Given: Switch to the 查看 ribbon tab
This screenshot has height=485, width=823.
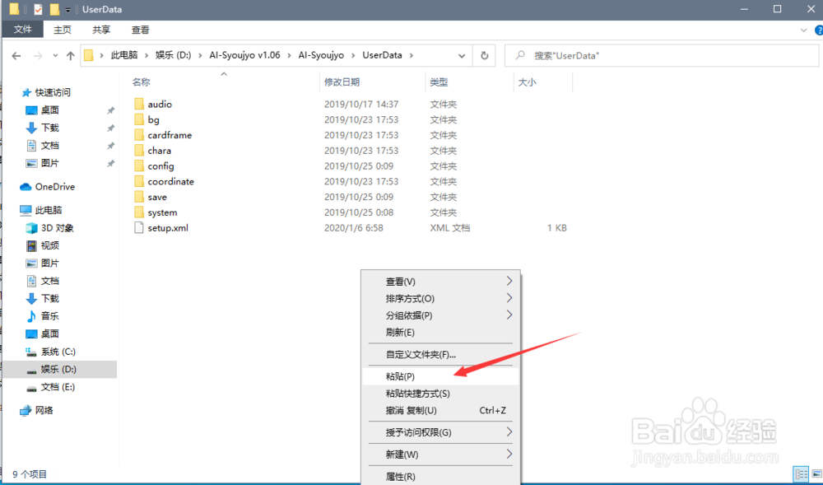Looking at the screenshot, I should tap(139, 30).
